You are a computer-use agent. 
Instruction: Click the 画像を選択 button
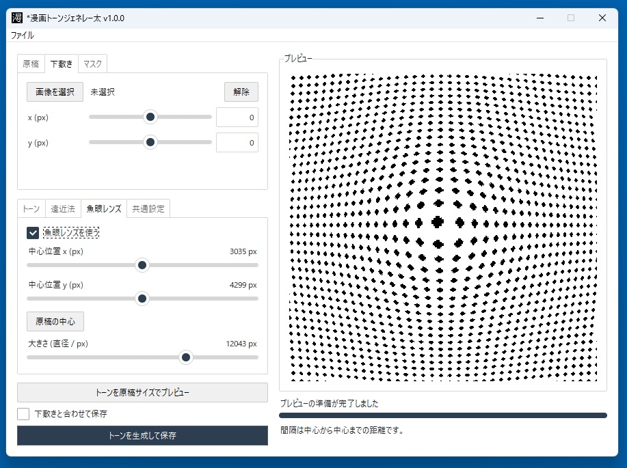[55, 92]
